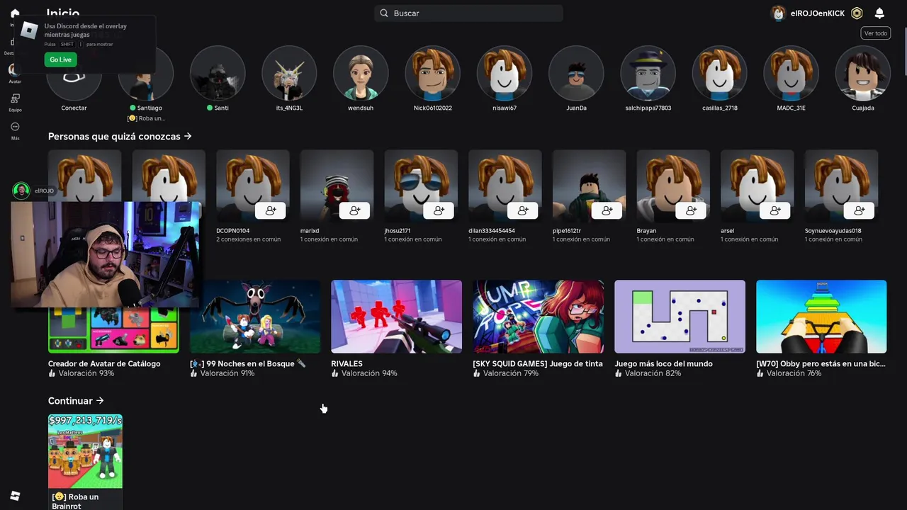Open the notifications bell icon
The image size is (907, 510).
pyautogui.click(x=879, y=13)
